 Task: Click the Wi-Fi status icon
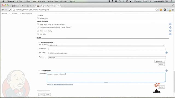pyautogui.click(x=127, y=1)
